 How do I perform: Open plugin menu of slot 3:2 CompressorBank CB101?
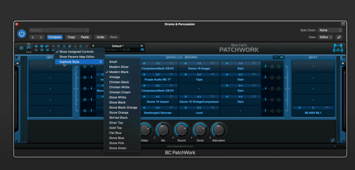point(158,91)
